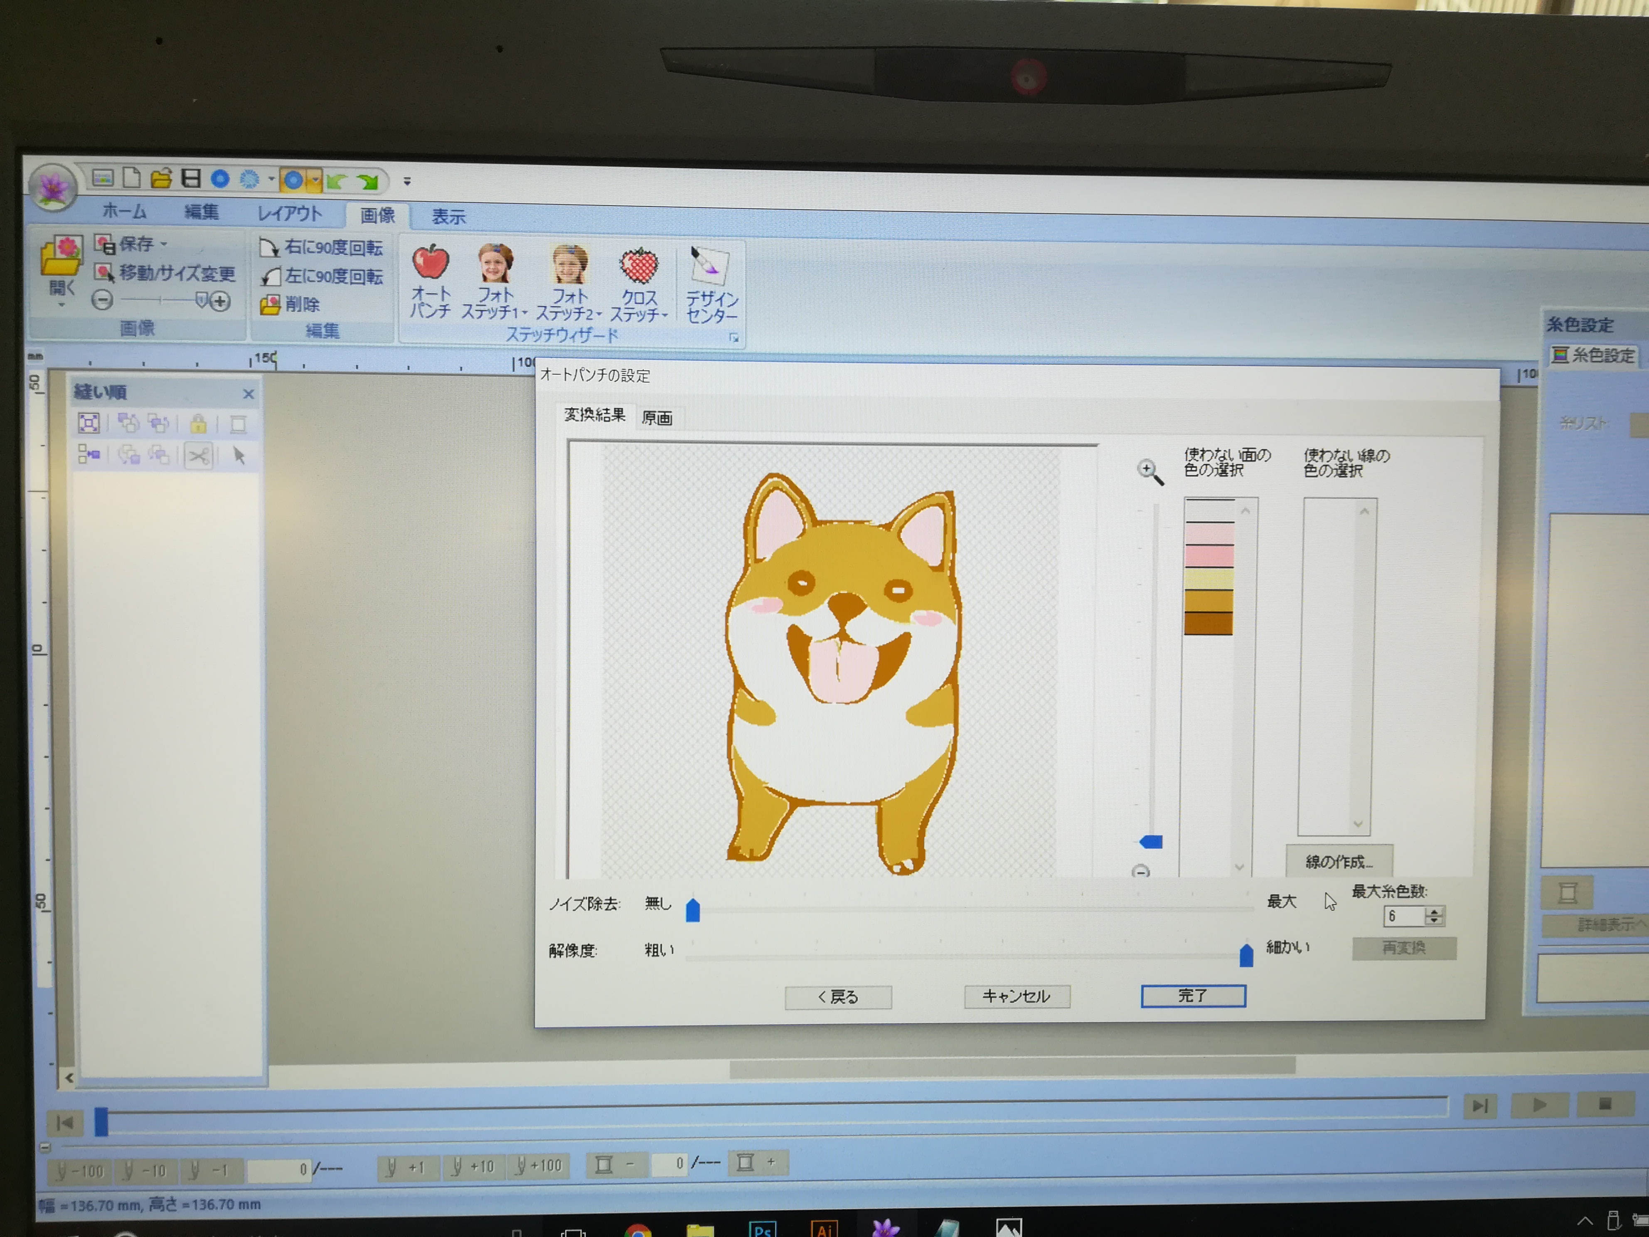Click the green Undo arrow

coord(336,180)
